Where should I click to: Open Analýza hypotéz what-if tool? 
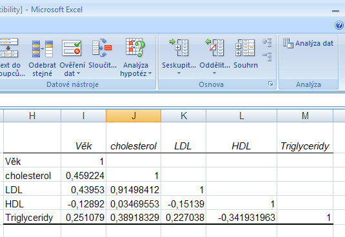(x=135, y=48)
